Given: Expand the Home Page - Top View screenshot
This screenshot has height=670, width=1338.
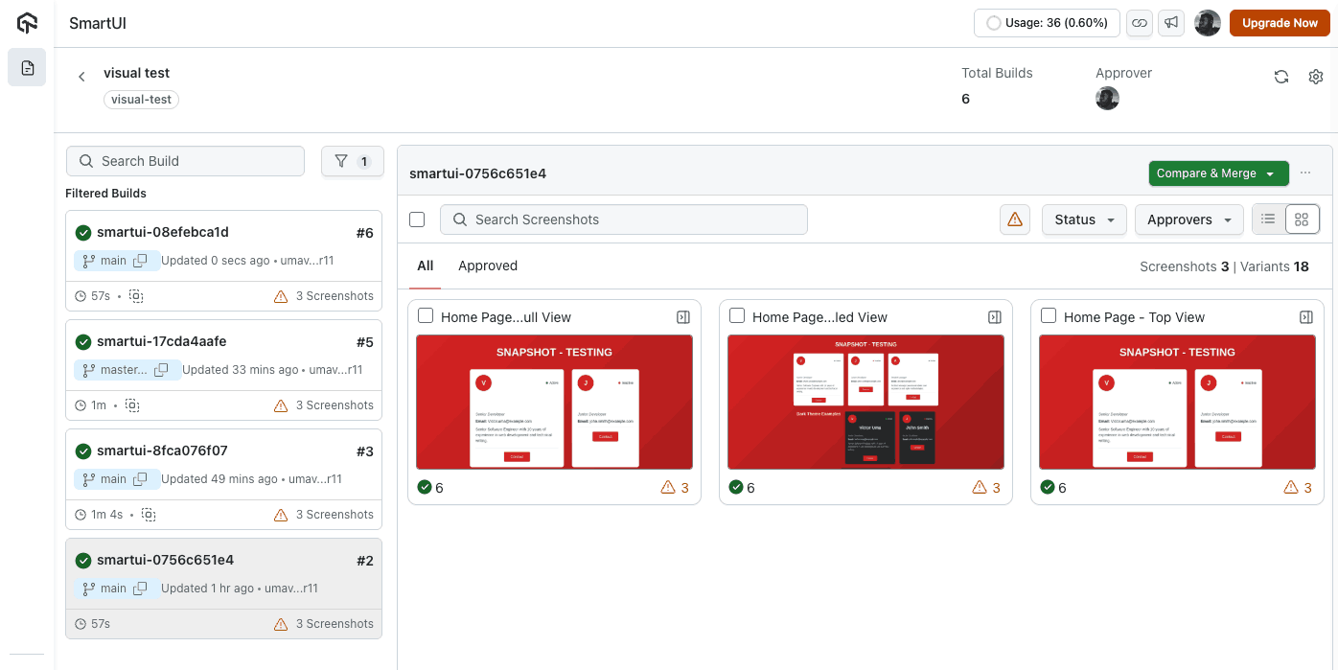Looking at the screenshot, I should [1305, 316].
